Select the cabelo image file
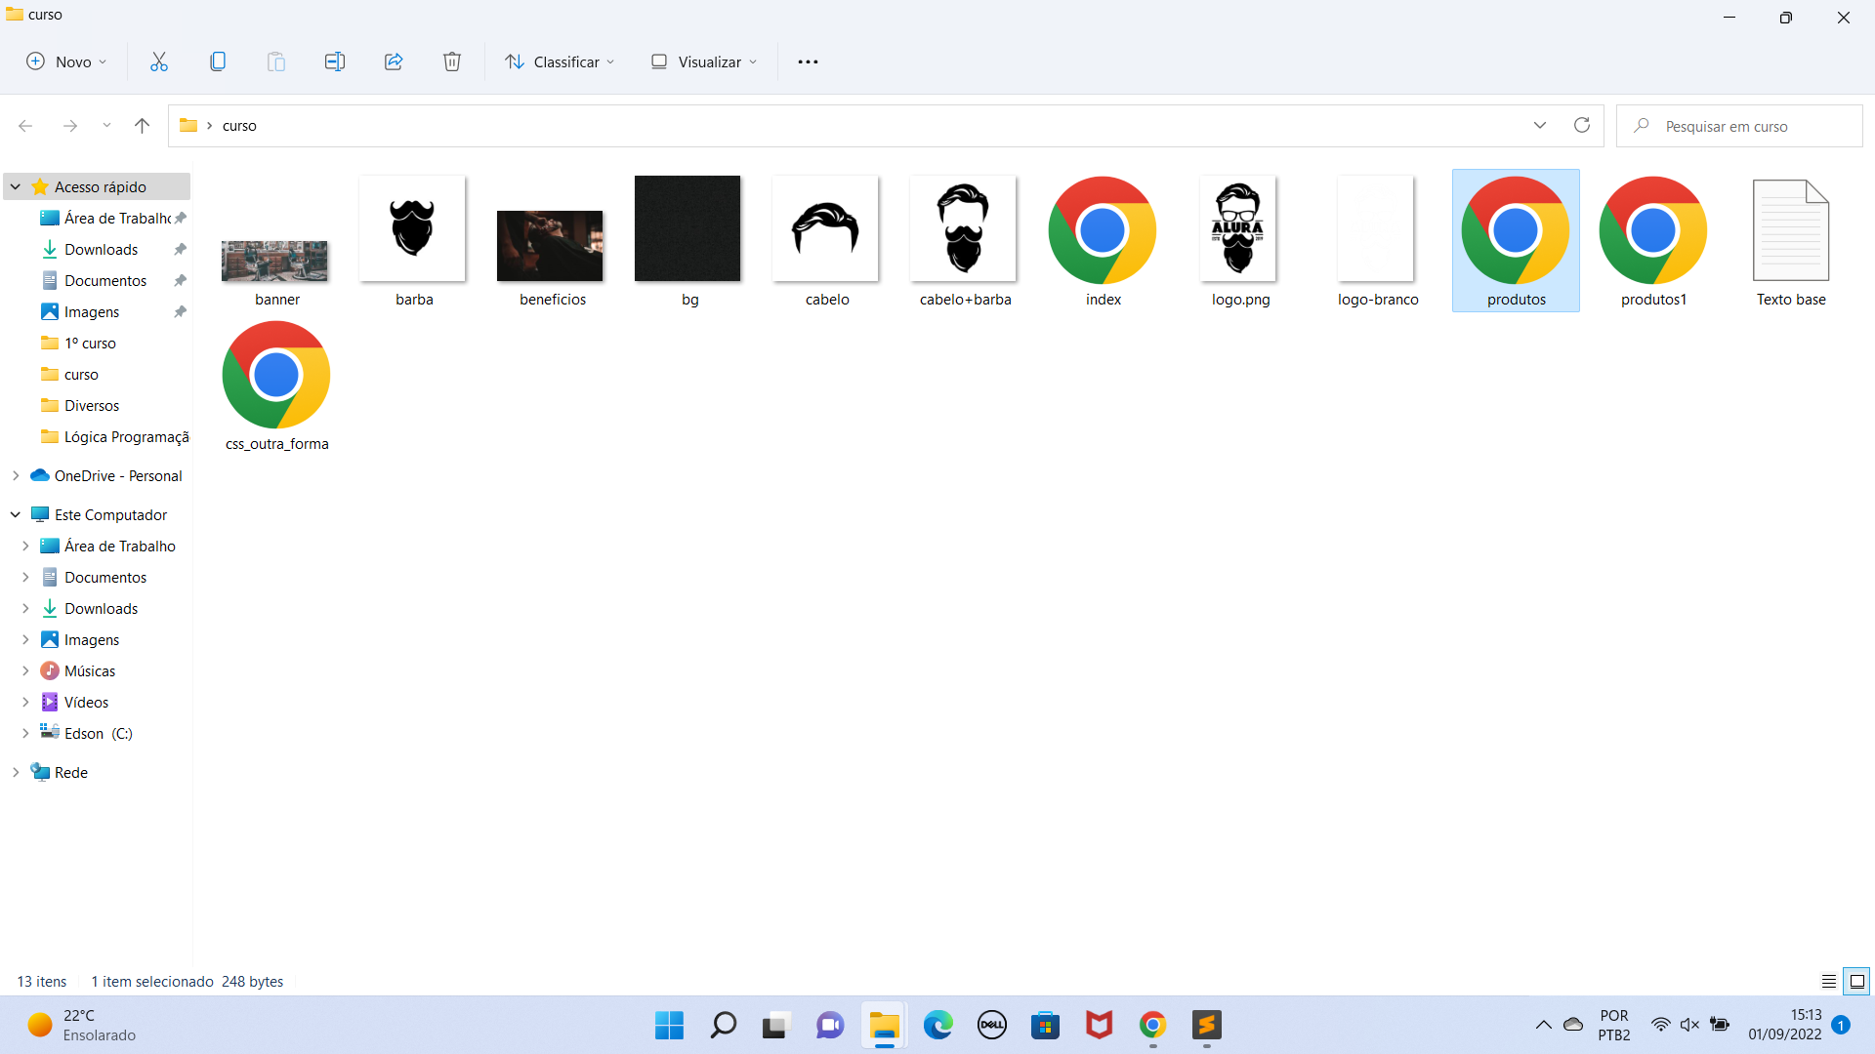The image size is (1875, 1054). pyautogui.click(x=827, y=241)
